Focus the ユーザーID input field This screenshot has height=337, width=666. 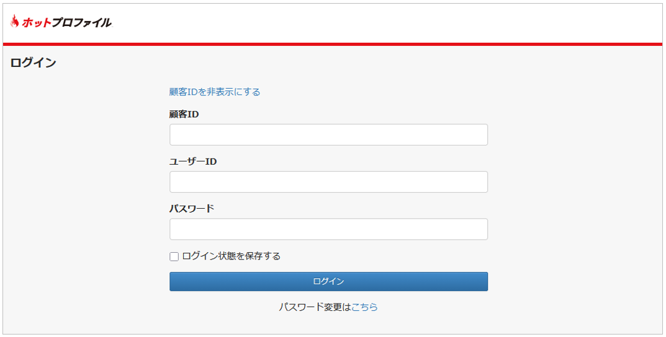pyautogui.click(x=328, y=182)
